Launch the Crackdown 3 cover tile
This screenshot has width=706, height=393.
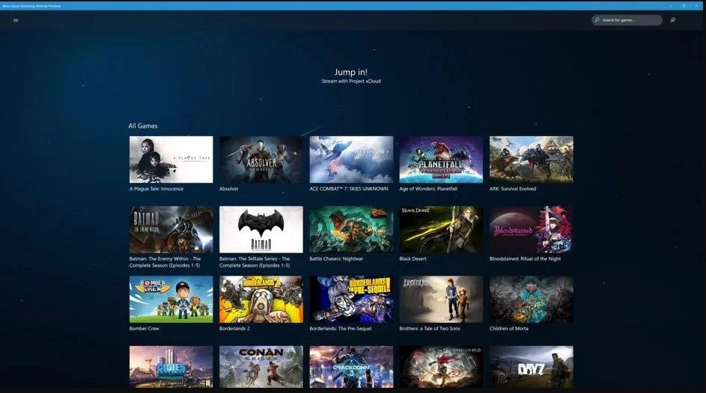click(x=351, y=367)
